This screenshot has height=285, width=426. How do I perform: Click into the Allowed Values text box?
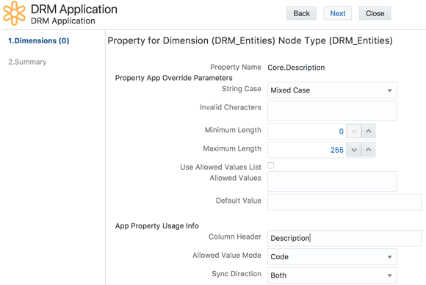pos(332,181)
